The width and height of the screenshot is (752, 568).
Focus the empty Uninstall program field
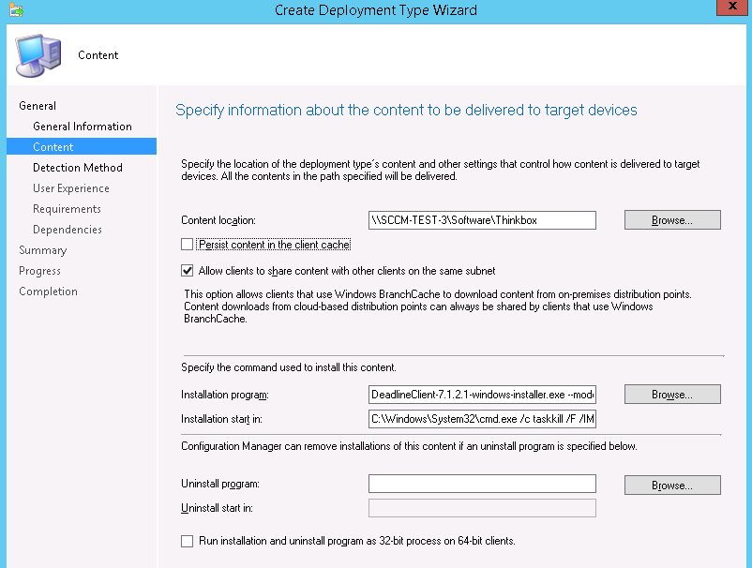(482, 485)
